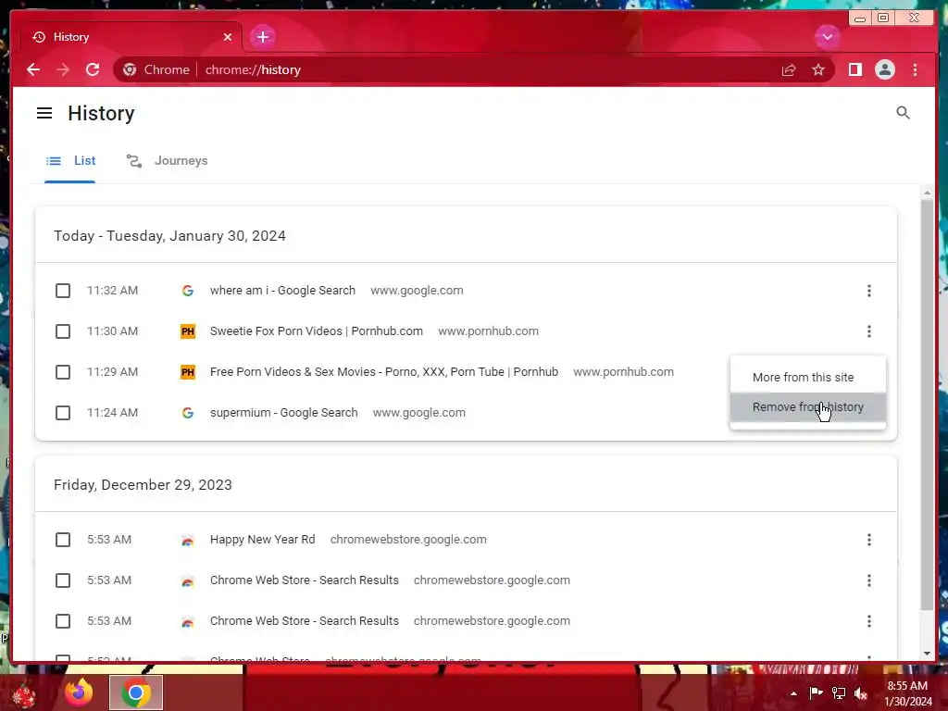Click Google favicon of 'where am i' entry
948x711 pixels.
[x=187, y=291]
